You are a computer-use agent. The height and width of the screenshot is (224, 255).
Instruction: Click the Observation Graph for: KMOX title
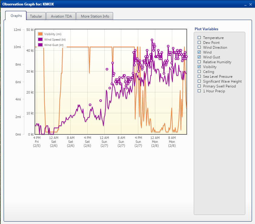(x=28, y=4)
